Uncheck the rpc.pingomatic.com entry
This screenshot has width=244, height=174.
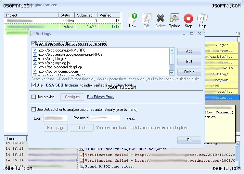click(x=35, y=71)
